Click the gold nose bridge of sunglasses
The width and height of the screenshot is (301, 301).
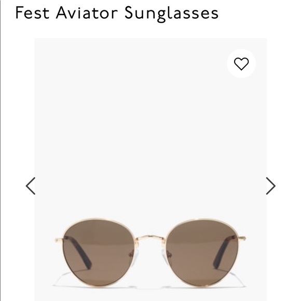click(150, 238)
